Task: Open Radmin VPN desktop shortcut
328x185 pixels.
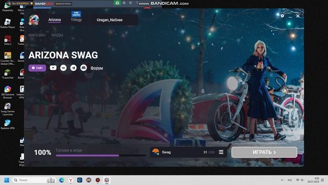Action: coord(8,124)
